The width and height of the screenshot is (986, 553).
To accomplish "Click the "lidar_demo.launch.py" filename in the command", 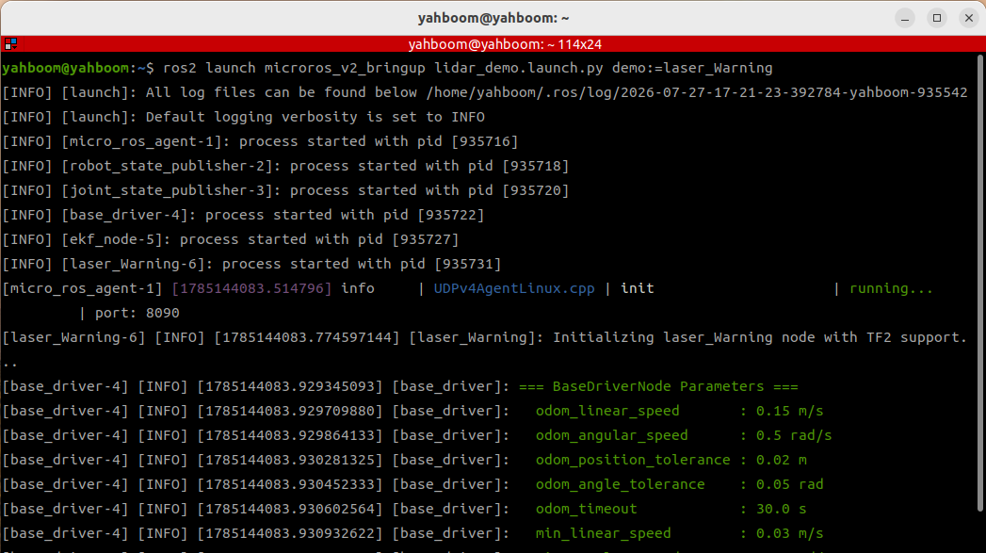I will tap(519, 68).
